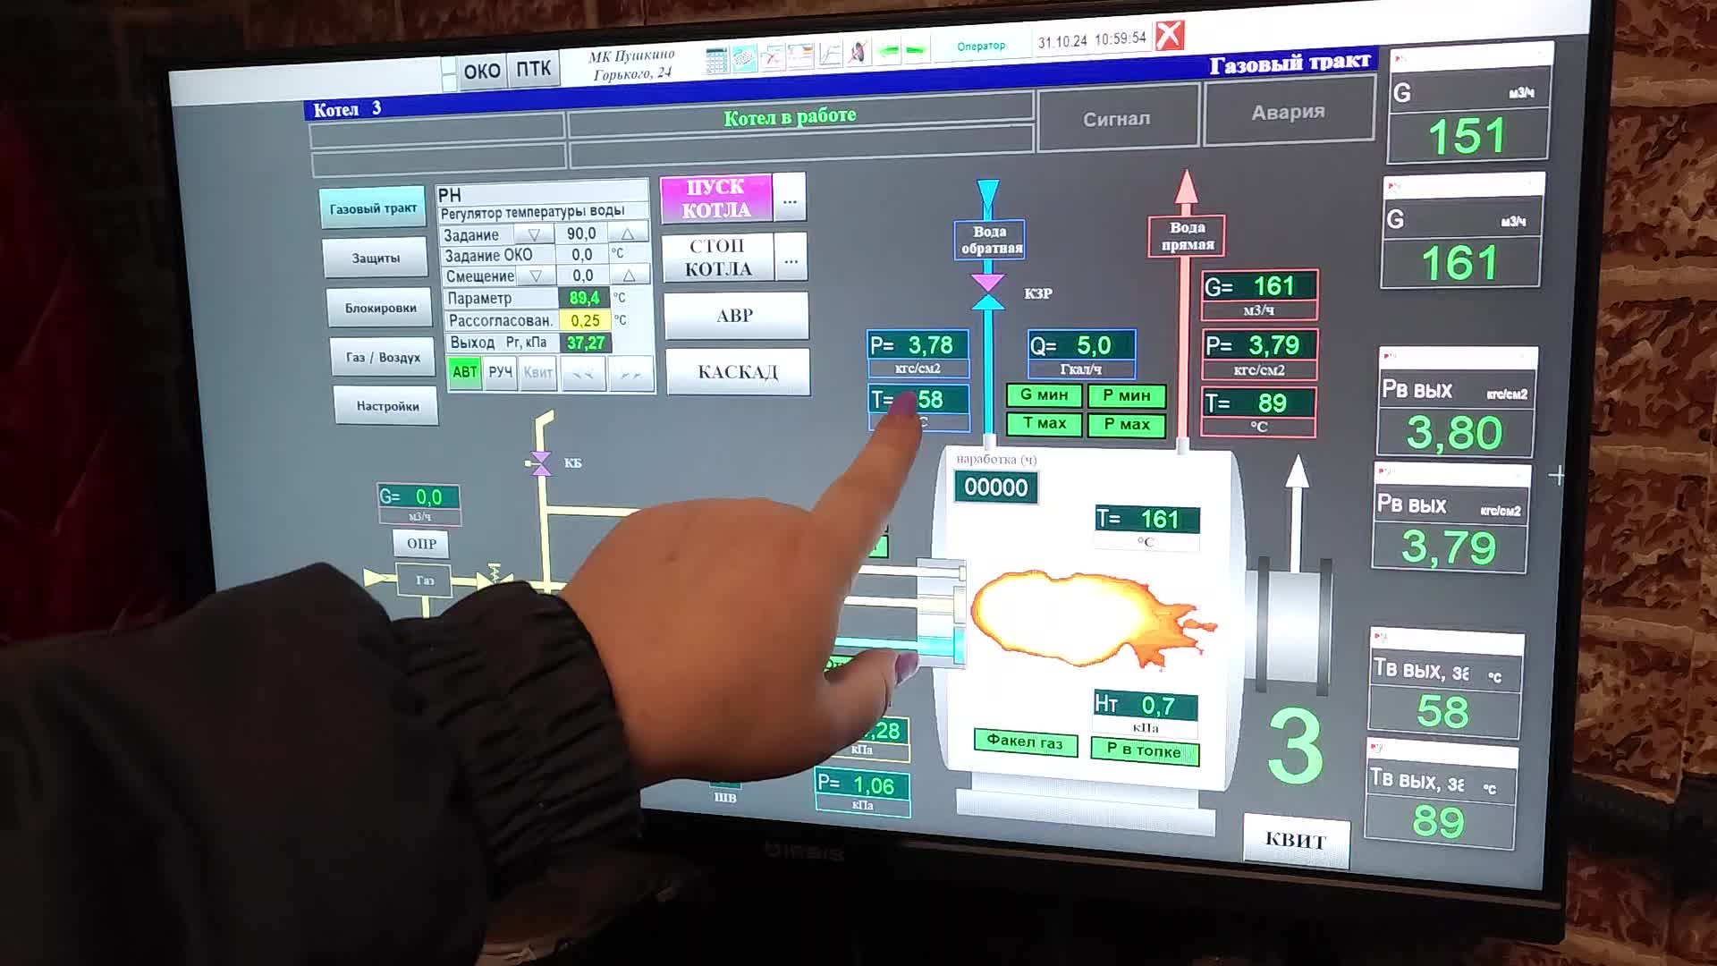This screenshot has height=966, width=1717.
Task: Enable АВТ automatic mode
Action: 465,372
